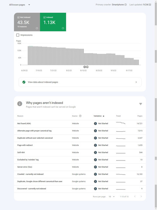
Task: Go to next page of results
Action: click(141, 197)
